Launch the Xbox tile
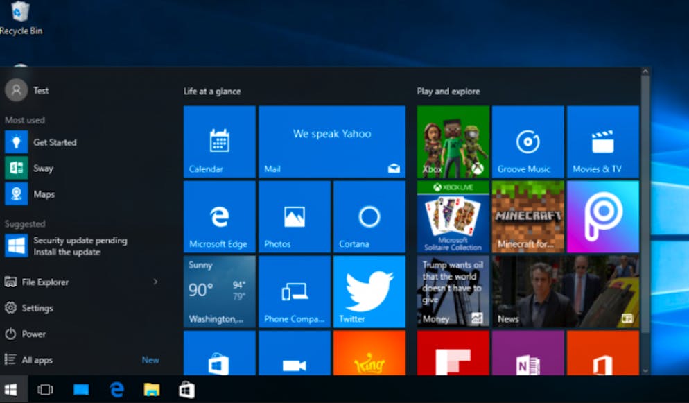 point(453,142)
